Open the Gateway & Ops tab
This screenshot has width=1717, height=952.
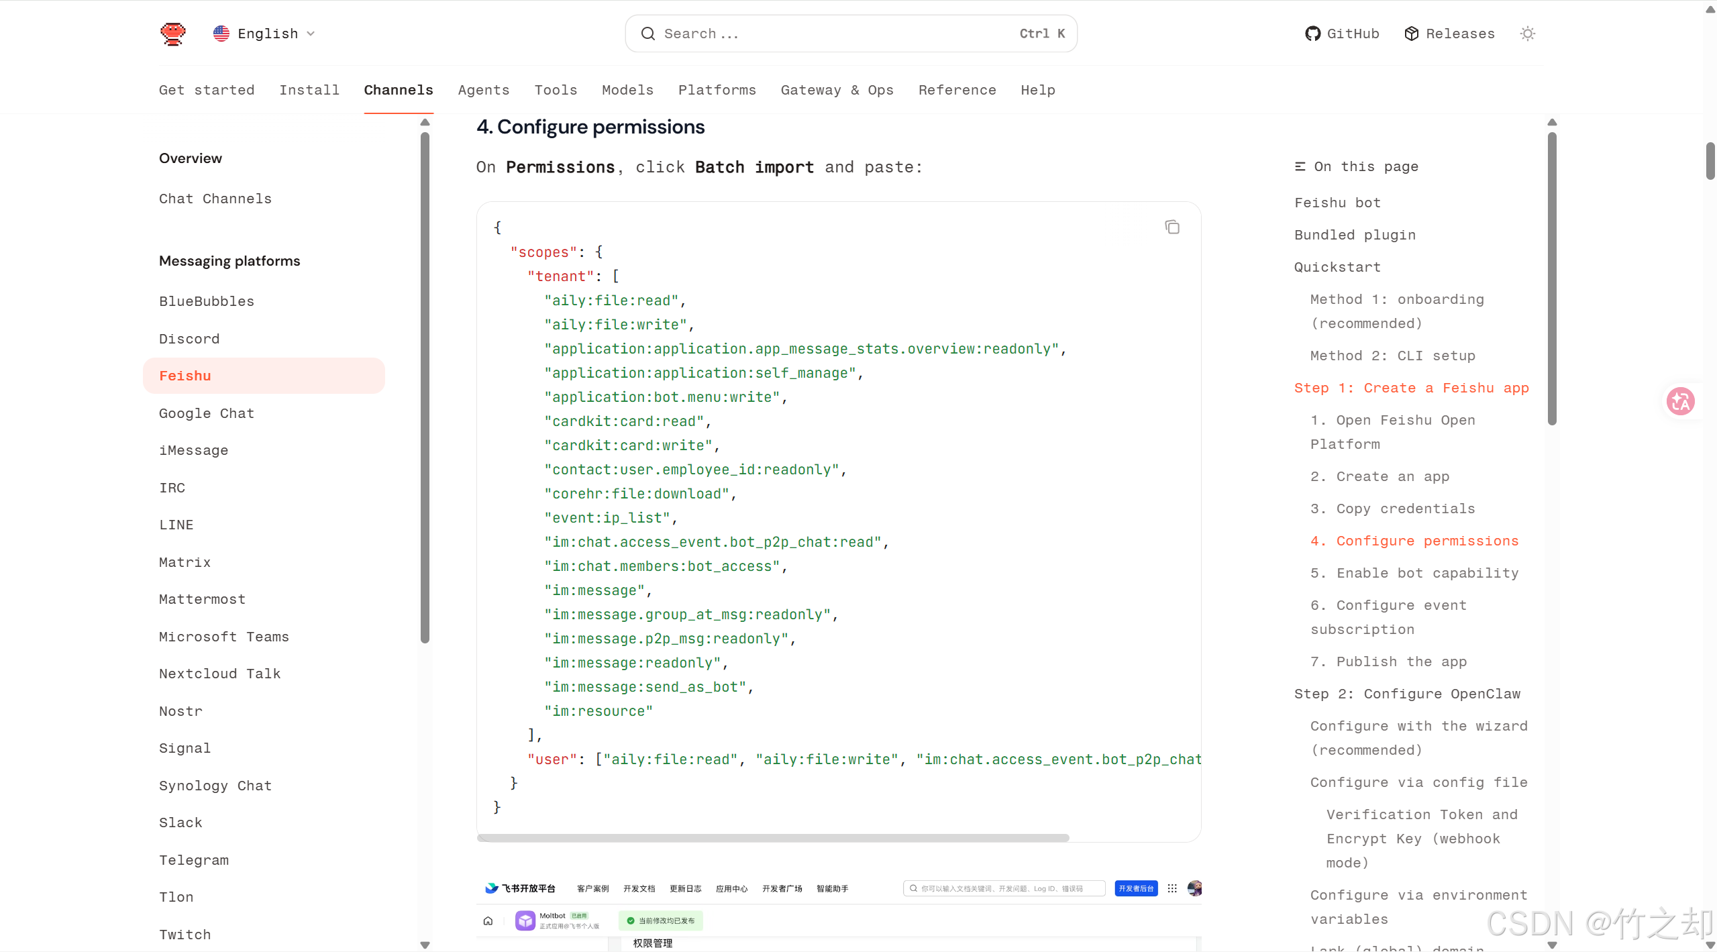837,90
